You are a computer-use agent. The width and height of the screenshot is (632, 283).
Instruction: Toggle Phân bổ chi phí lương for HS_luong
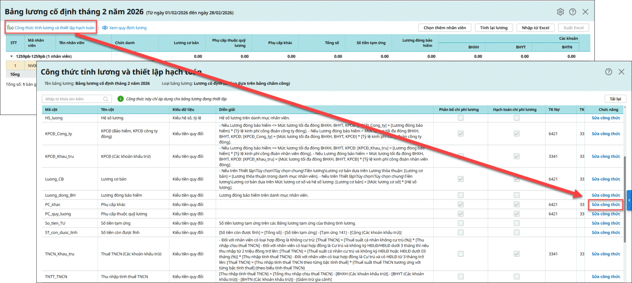(x=461, y=118)
